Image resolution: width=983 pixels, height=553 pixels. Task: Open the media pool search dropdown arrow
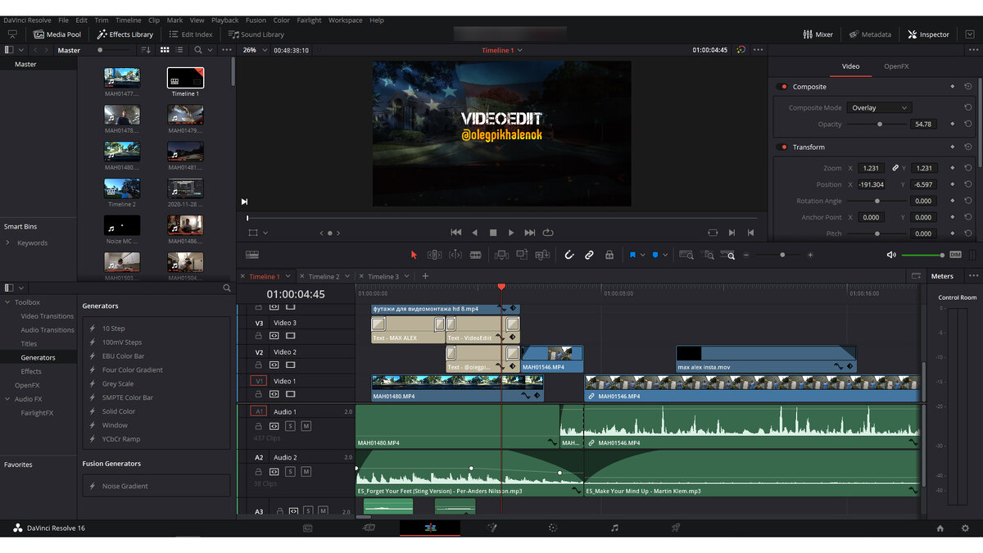pos(211,50)
